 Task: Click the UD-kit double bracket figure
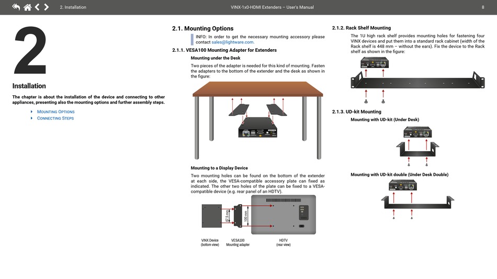pos(418,199)
